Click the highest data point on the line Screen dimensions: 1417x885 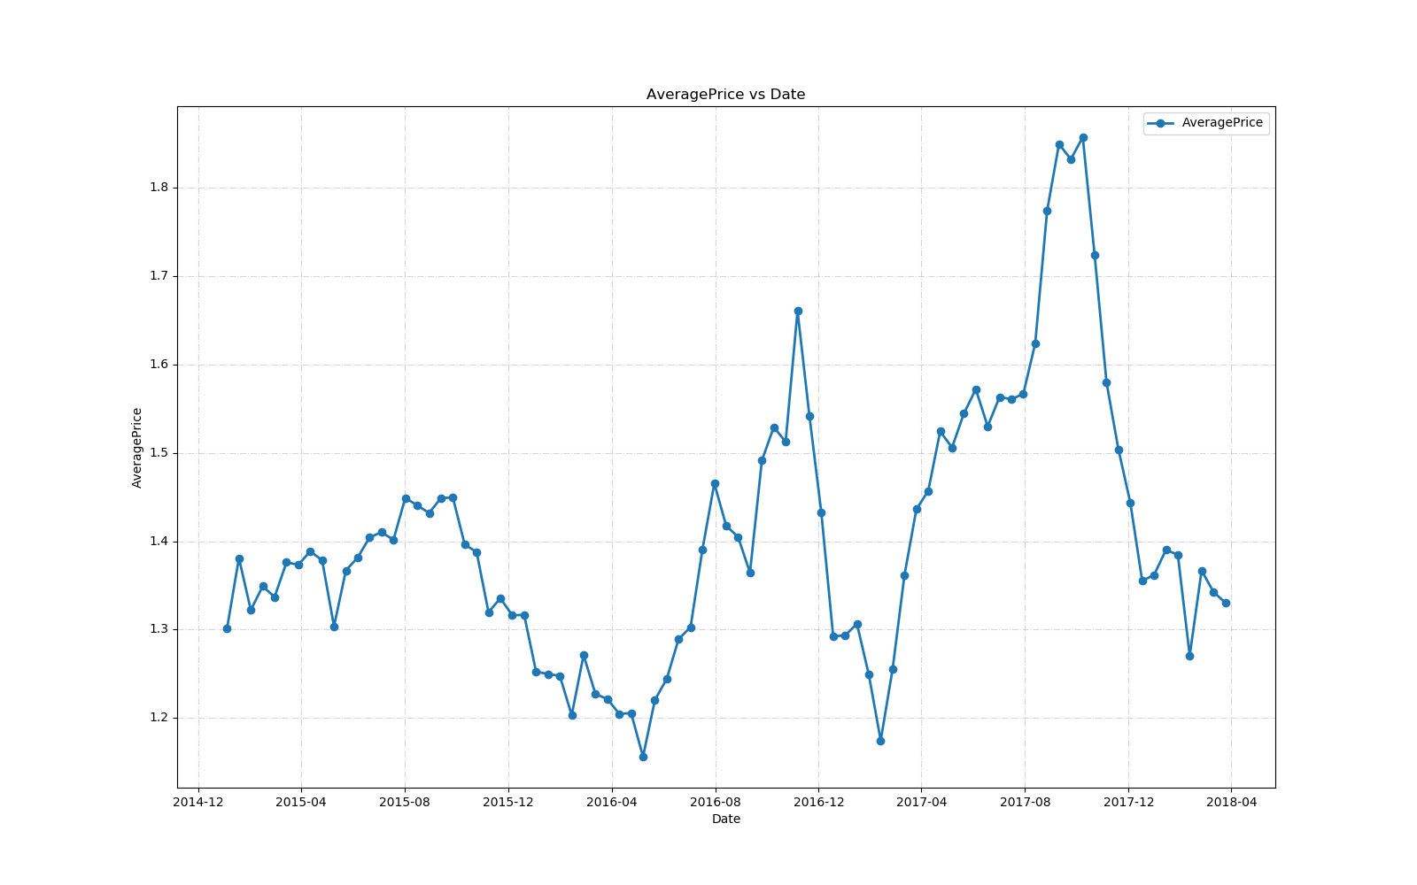coord(1083,137)
